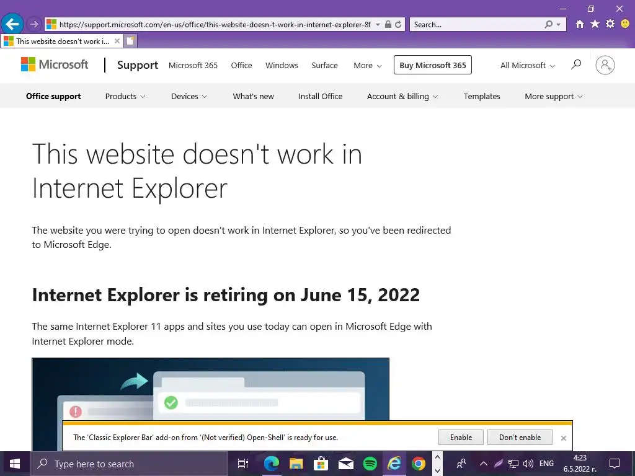Open the Office navigation item
This screenshot has width=635, height=476.
[241, 65]
